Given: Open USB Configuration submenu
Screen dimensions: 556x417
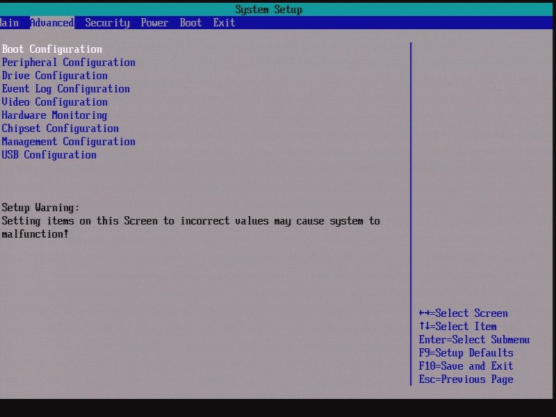Looking at the screenshot, I should coord(49,154).
